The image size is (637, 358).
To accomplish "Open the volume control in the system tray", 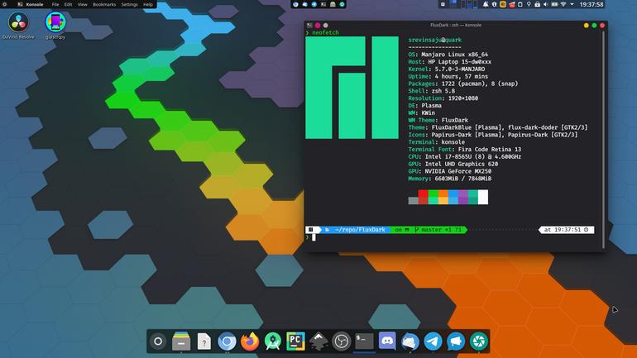I will (546, 4).
